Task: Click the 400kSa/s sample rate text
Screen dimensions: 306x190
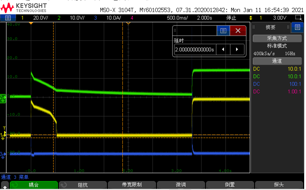Action: click(x=264, y=53)
